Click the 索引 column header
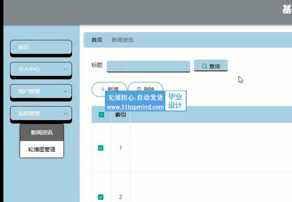This screenshot has width=292, height=202. [120, 115]
